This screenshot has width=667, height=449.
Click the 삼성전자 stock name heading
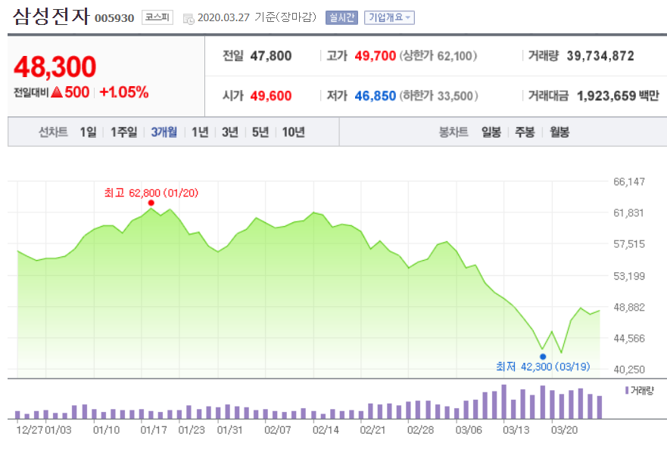coord(51,16)
